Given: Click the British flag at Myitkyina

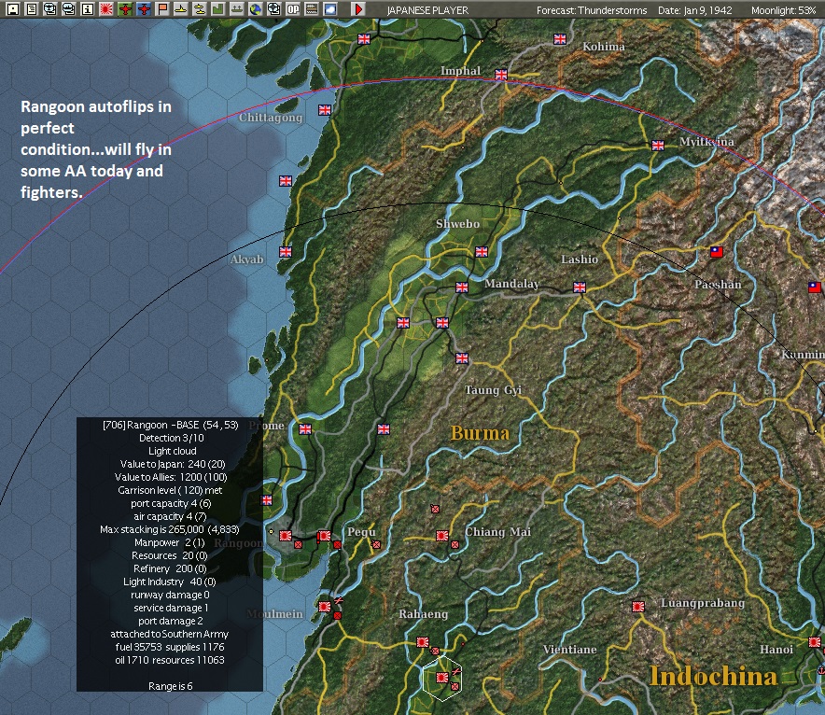Looking at the screenshot, I should pos(658,146).
